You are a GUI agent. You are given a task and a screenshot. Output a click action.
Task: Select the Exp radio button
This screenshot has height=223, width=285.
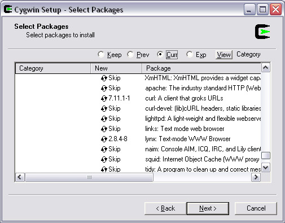pyautogui.click(x=190, y=55)
